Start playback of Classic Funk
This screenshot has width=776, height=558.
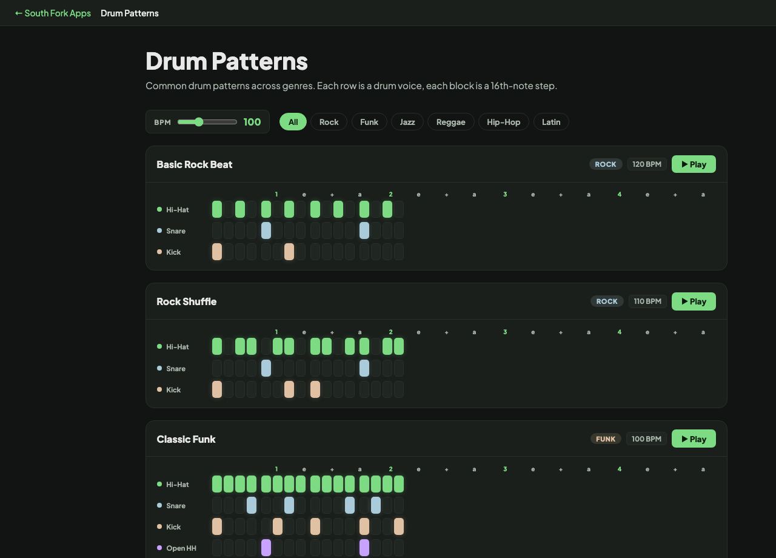[x=694, y=439]
